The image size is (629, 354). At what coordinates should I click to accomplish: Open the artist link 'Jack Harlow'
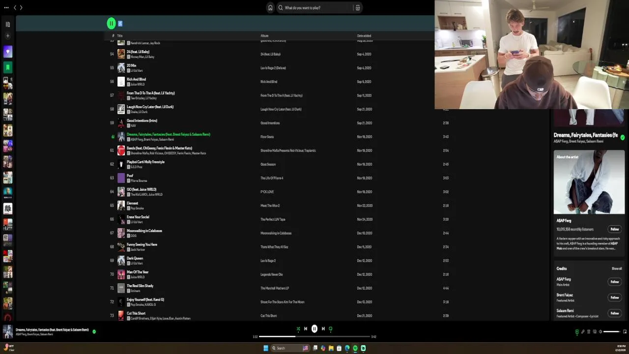click(x=137, y=250)
